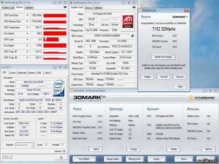This screenshot has height=164, width=219.
Task: Click To Excel button
Action: [164, 77]
